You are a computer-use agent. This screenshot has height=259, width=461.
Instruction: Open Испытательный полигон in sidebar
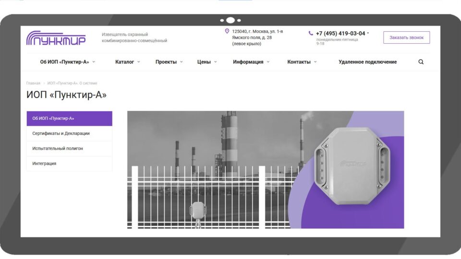click(69, 148)
